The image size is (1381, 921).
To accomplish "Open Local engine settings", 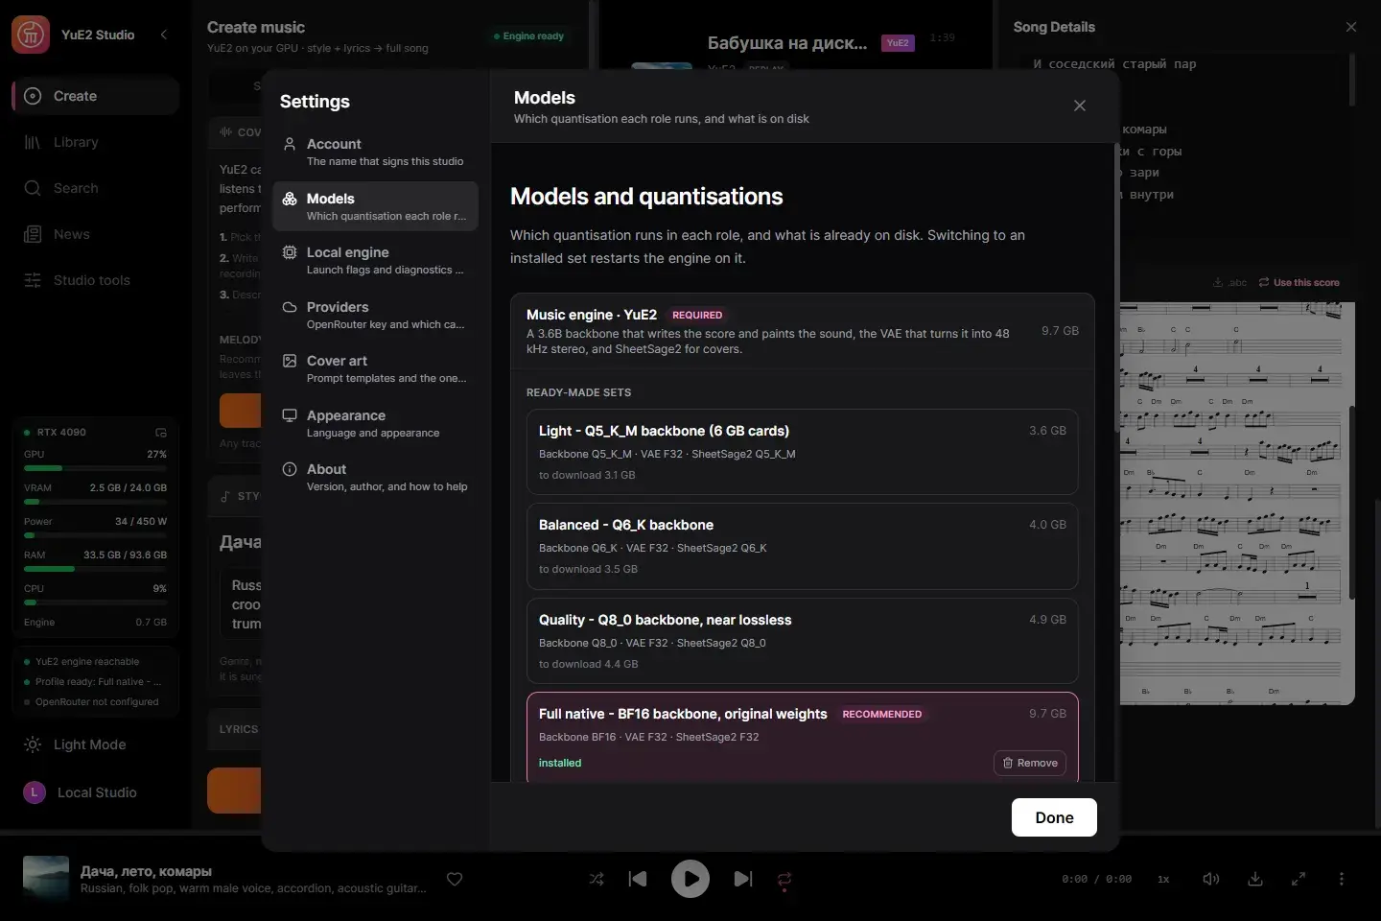I will (x=375, y=260).
